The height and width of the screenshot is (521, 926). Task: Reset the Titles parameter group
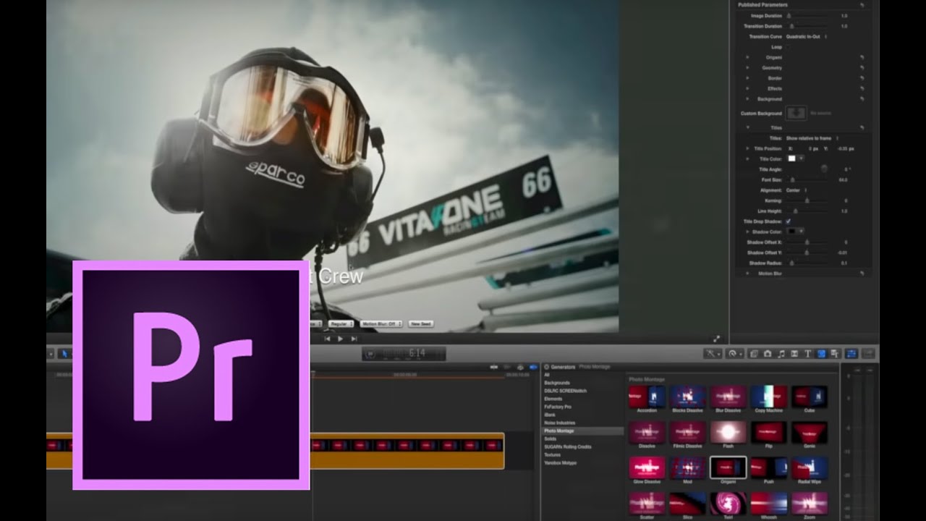(862, 127)
